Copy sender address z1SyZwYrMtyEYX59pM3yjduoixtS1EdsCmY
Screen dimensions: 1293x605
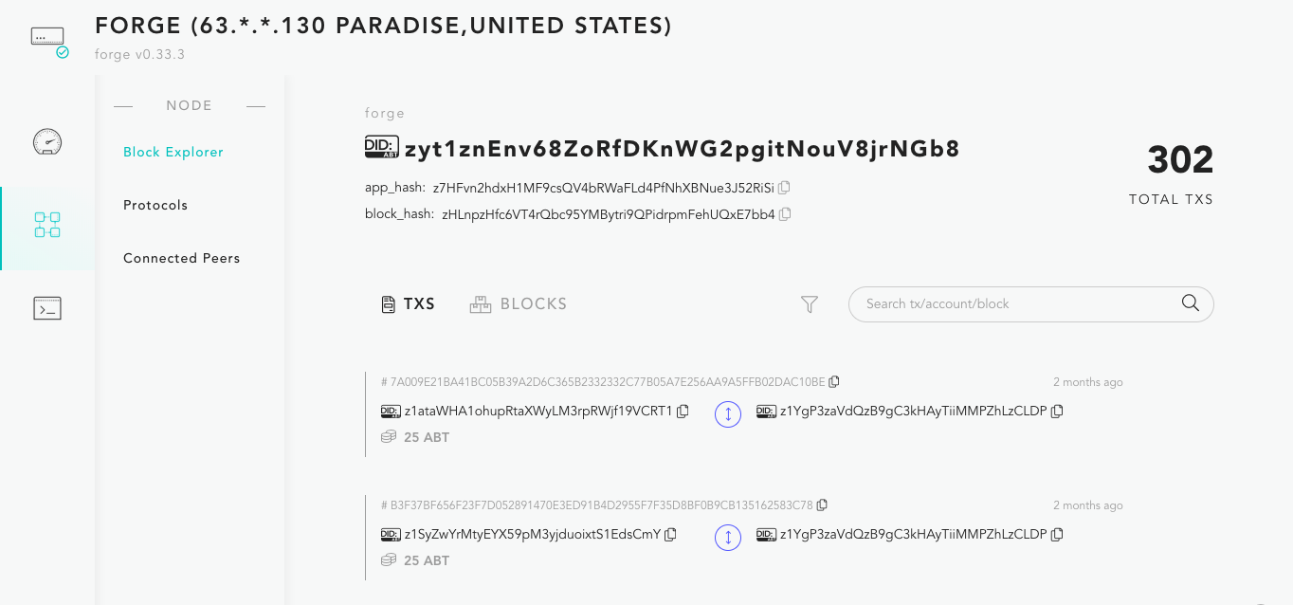[670, 535]
